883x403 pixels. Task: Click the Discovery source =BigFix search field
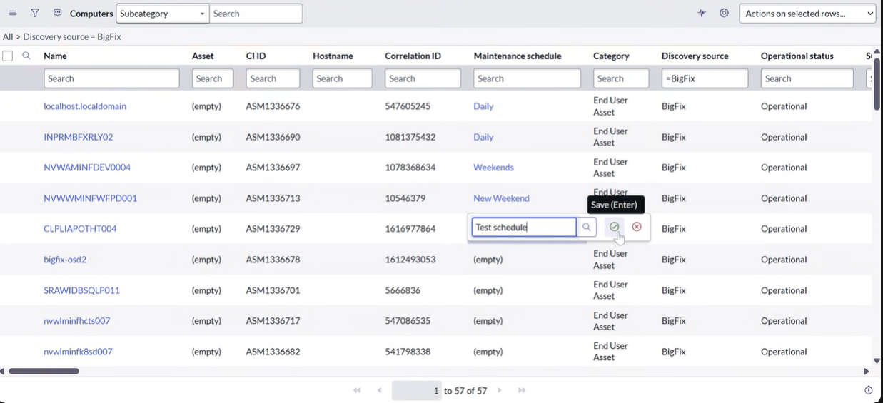point(705,78)
